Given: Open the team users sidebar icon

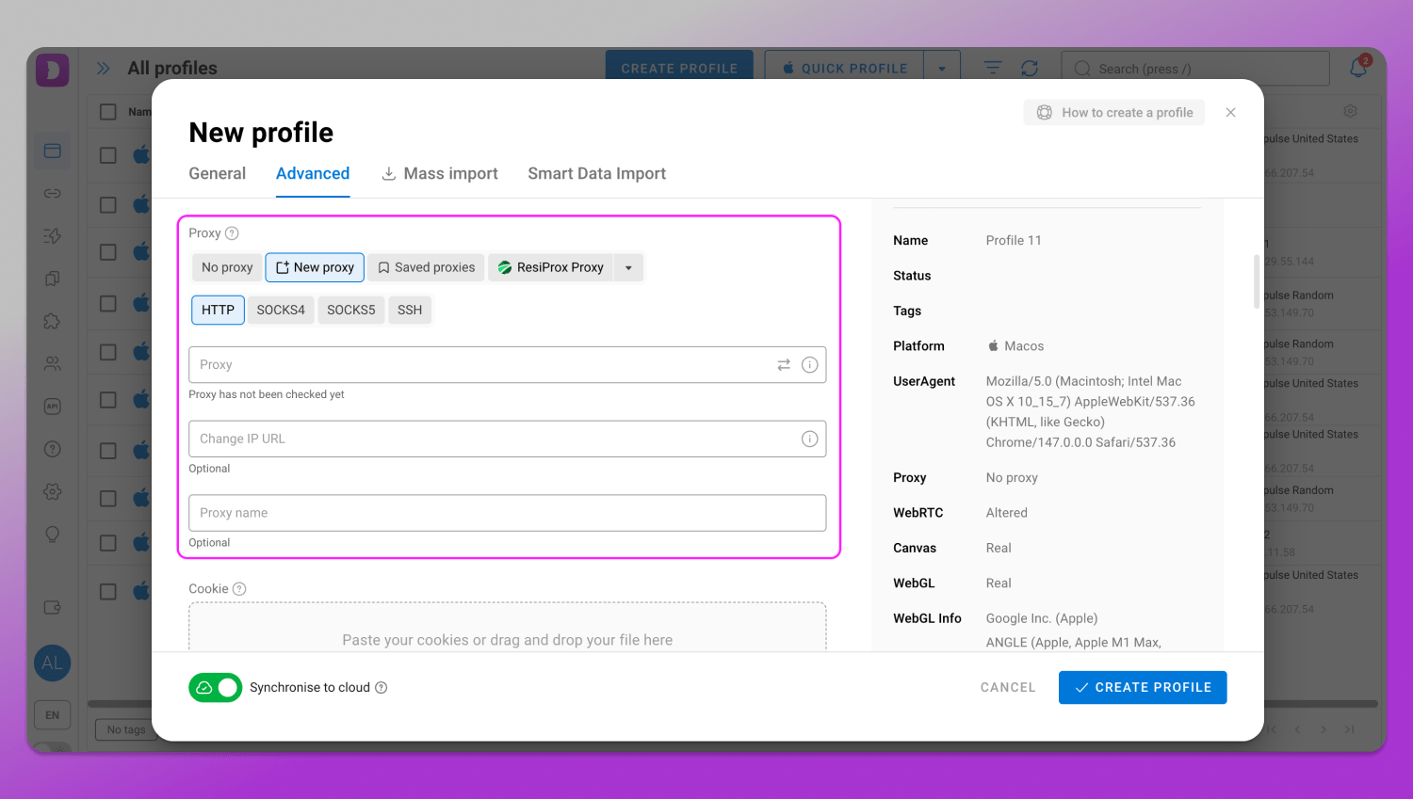Looking at the screenshot, I should [53, 363].
